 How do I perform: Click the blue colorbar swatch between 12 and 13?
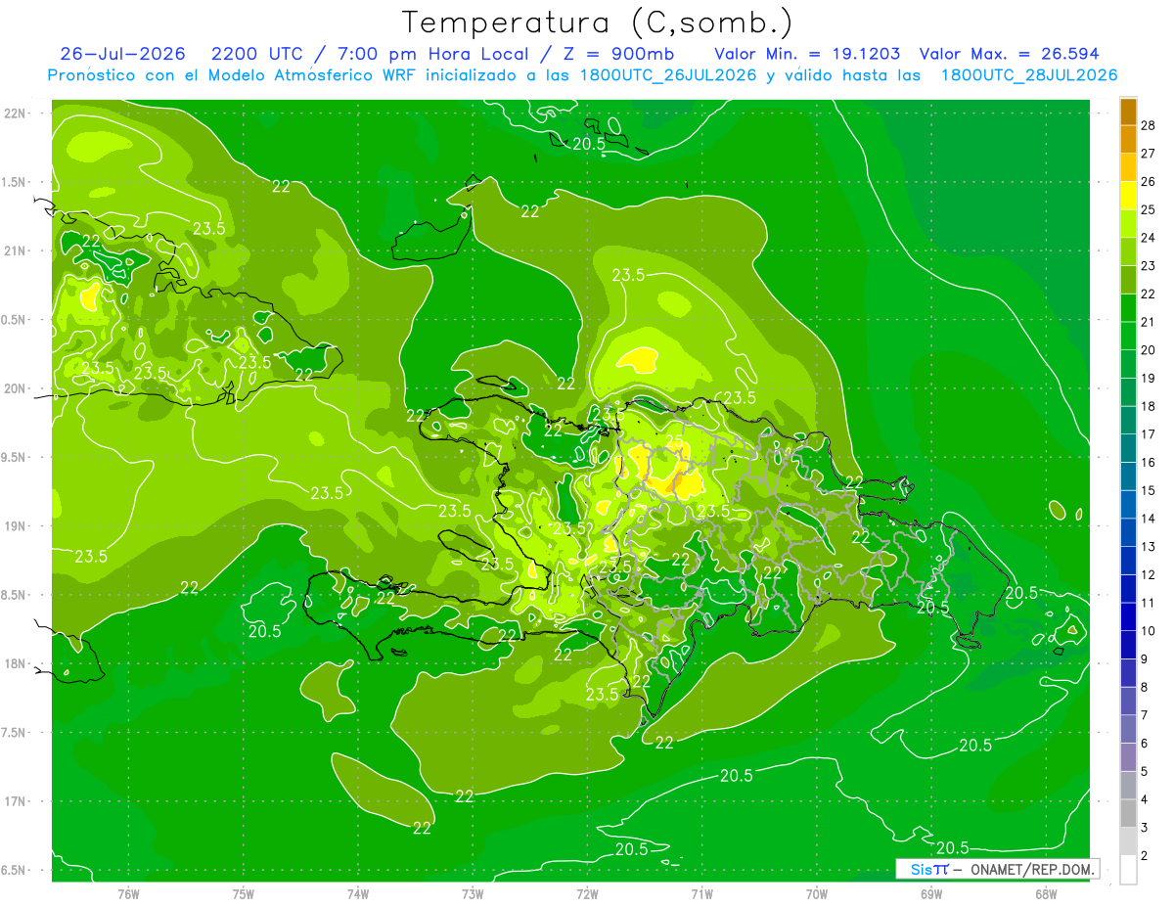1128,561
